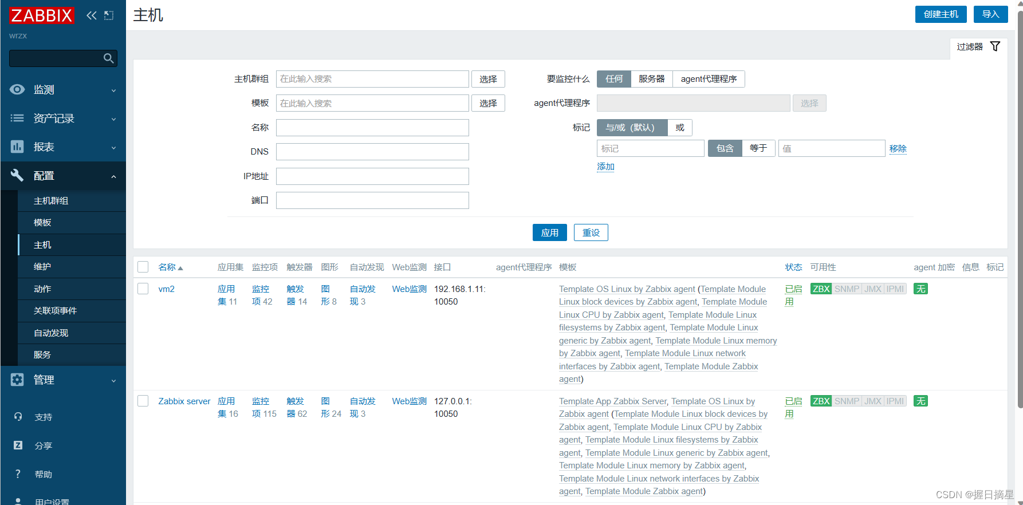Screen dimensions: 1023x505
Task: Click SNMP badge for Zabbix server
Action: tap(847, 401)
